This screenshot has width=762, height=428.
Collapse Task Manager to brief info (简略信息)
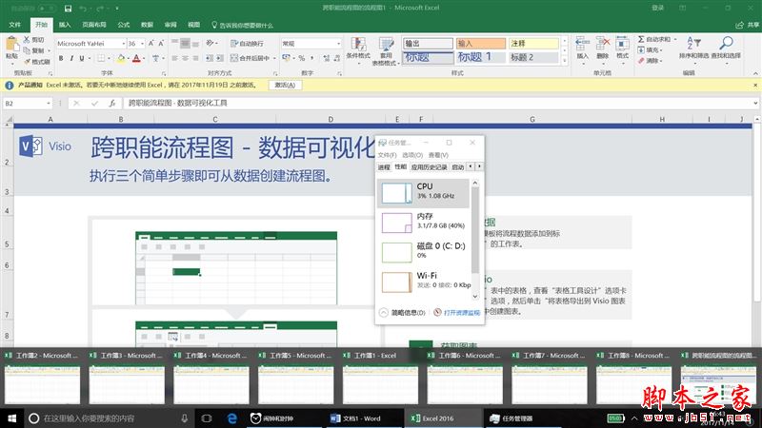point(402,313)
